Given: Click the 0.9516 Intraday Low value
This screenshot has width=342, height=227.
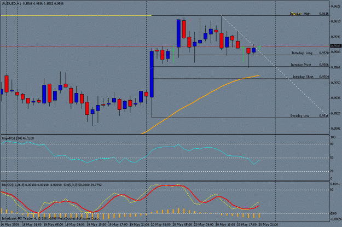Looking at the screenshot, I should click(324, 116).
